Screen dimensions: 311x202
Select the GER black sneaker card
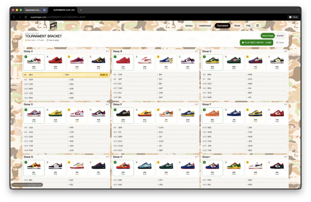coord(123,116)
